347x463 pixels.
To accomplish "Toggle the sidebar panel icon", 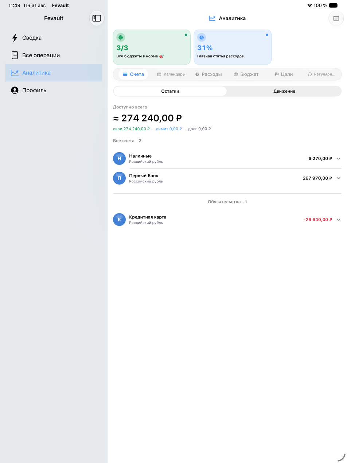I will [97, 18].
